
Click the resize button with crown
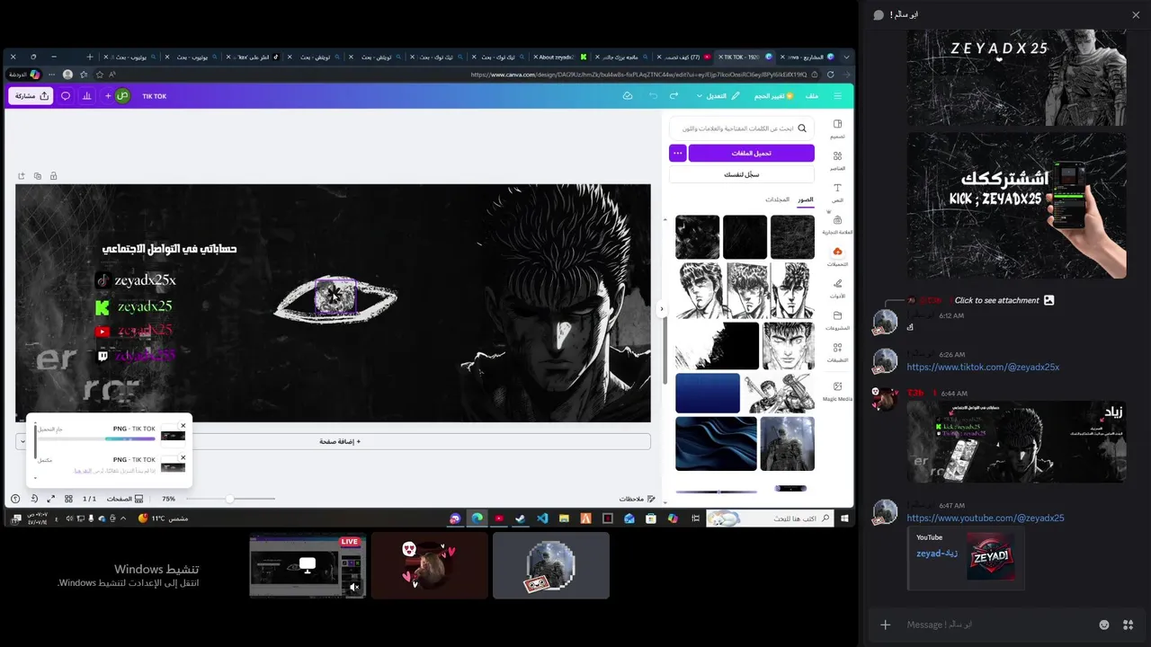pyautogui.click(x=774, y=95)
